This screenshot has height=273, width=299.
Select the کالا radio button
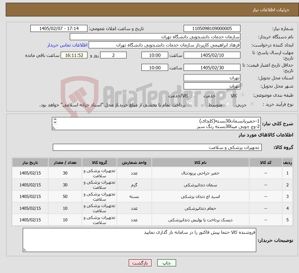pos(243,95)
